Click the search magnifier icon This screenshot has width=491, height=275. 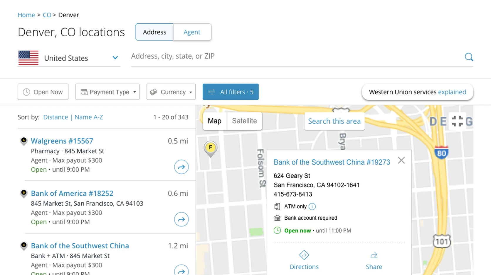tap(469, 57)
